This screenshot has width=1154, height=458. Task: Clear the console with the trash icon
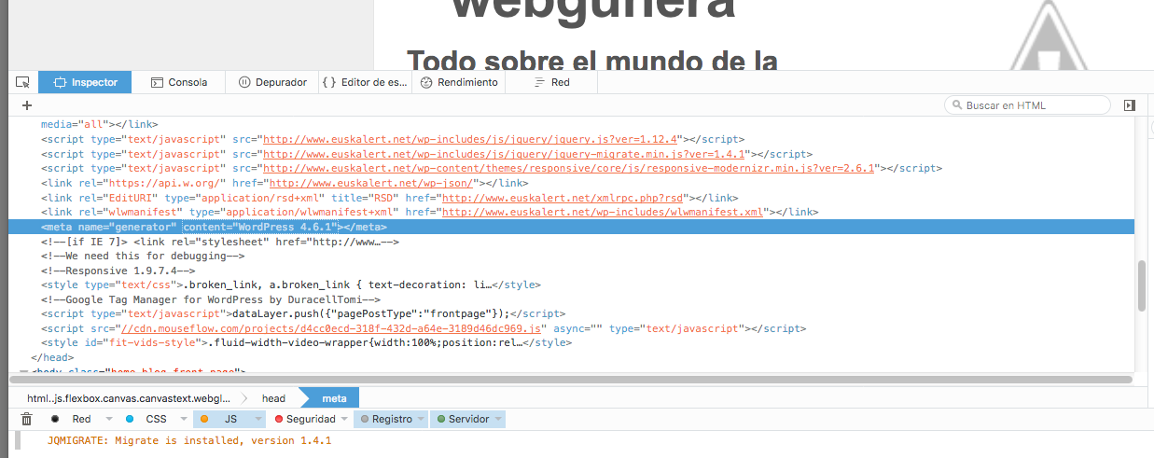26,419
